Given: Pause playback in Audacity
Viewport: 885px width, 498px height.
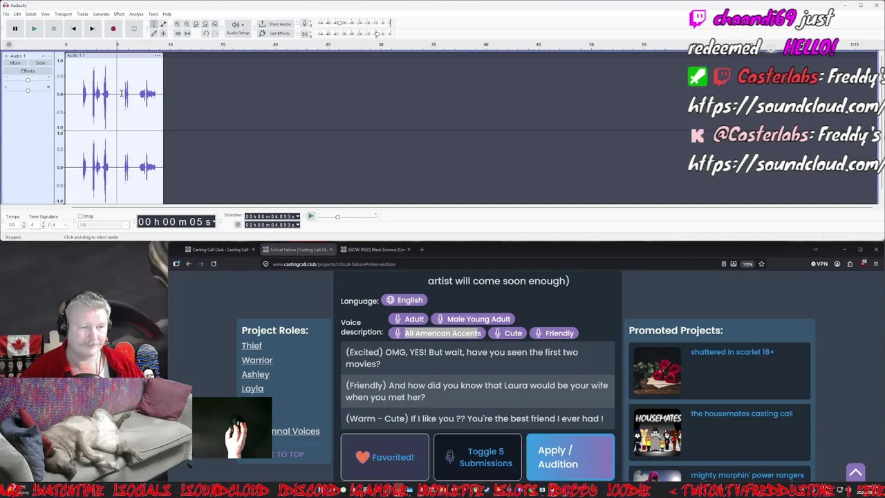Looking at the screenshot, I should point(15,28).
